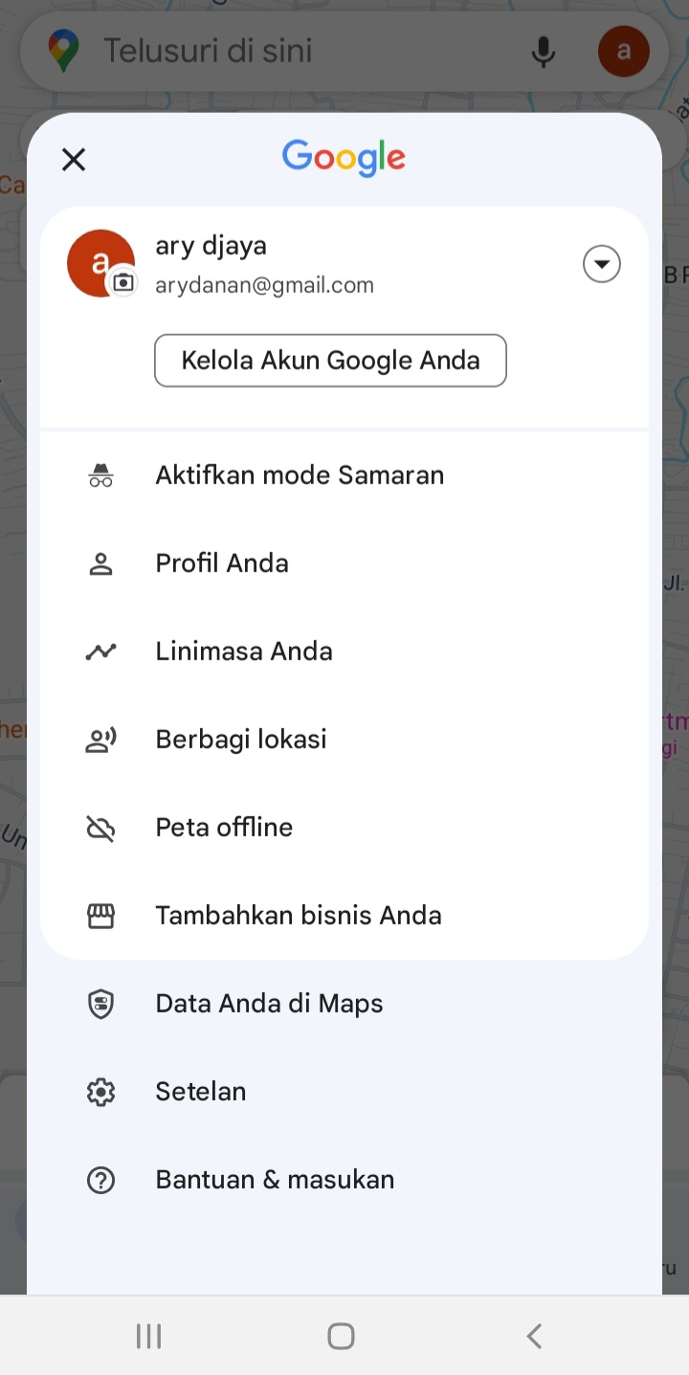
Task: Tap the shield icon for Data Anda
Action: click(100, 1004)
